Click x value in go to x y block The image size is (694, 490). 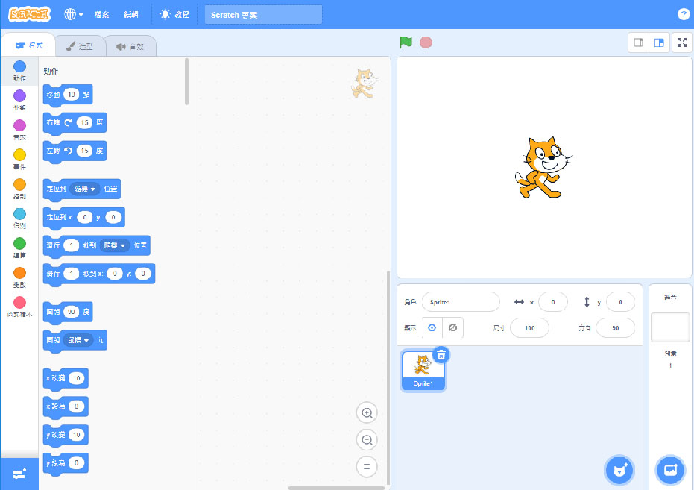pyautogui.click(x=84, y=217)
